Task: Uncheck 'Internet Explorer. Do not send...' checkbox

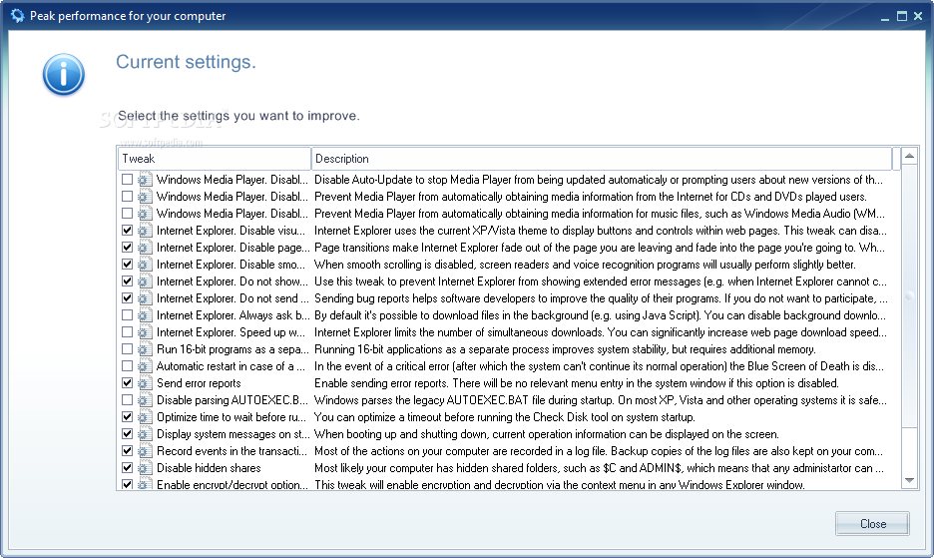Action: click(127, 297)
